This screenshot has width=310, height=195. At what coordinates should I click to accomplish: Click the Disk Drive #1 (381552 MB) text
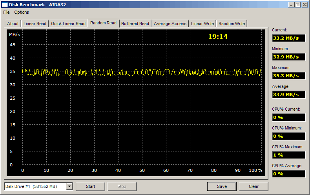pos(31,186)
